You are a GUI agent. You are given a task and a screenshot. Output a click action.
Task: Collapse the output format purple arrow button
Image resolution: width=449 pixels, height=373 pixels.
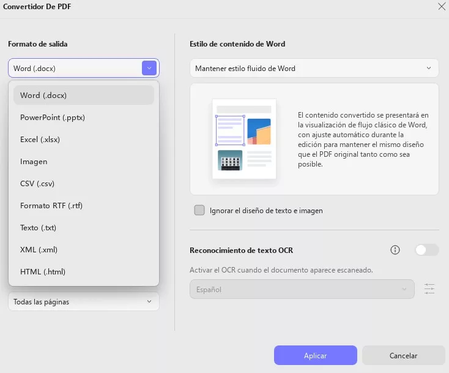(x=149, y=68)
